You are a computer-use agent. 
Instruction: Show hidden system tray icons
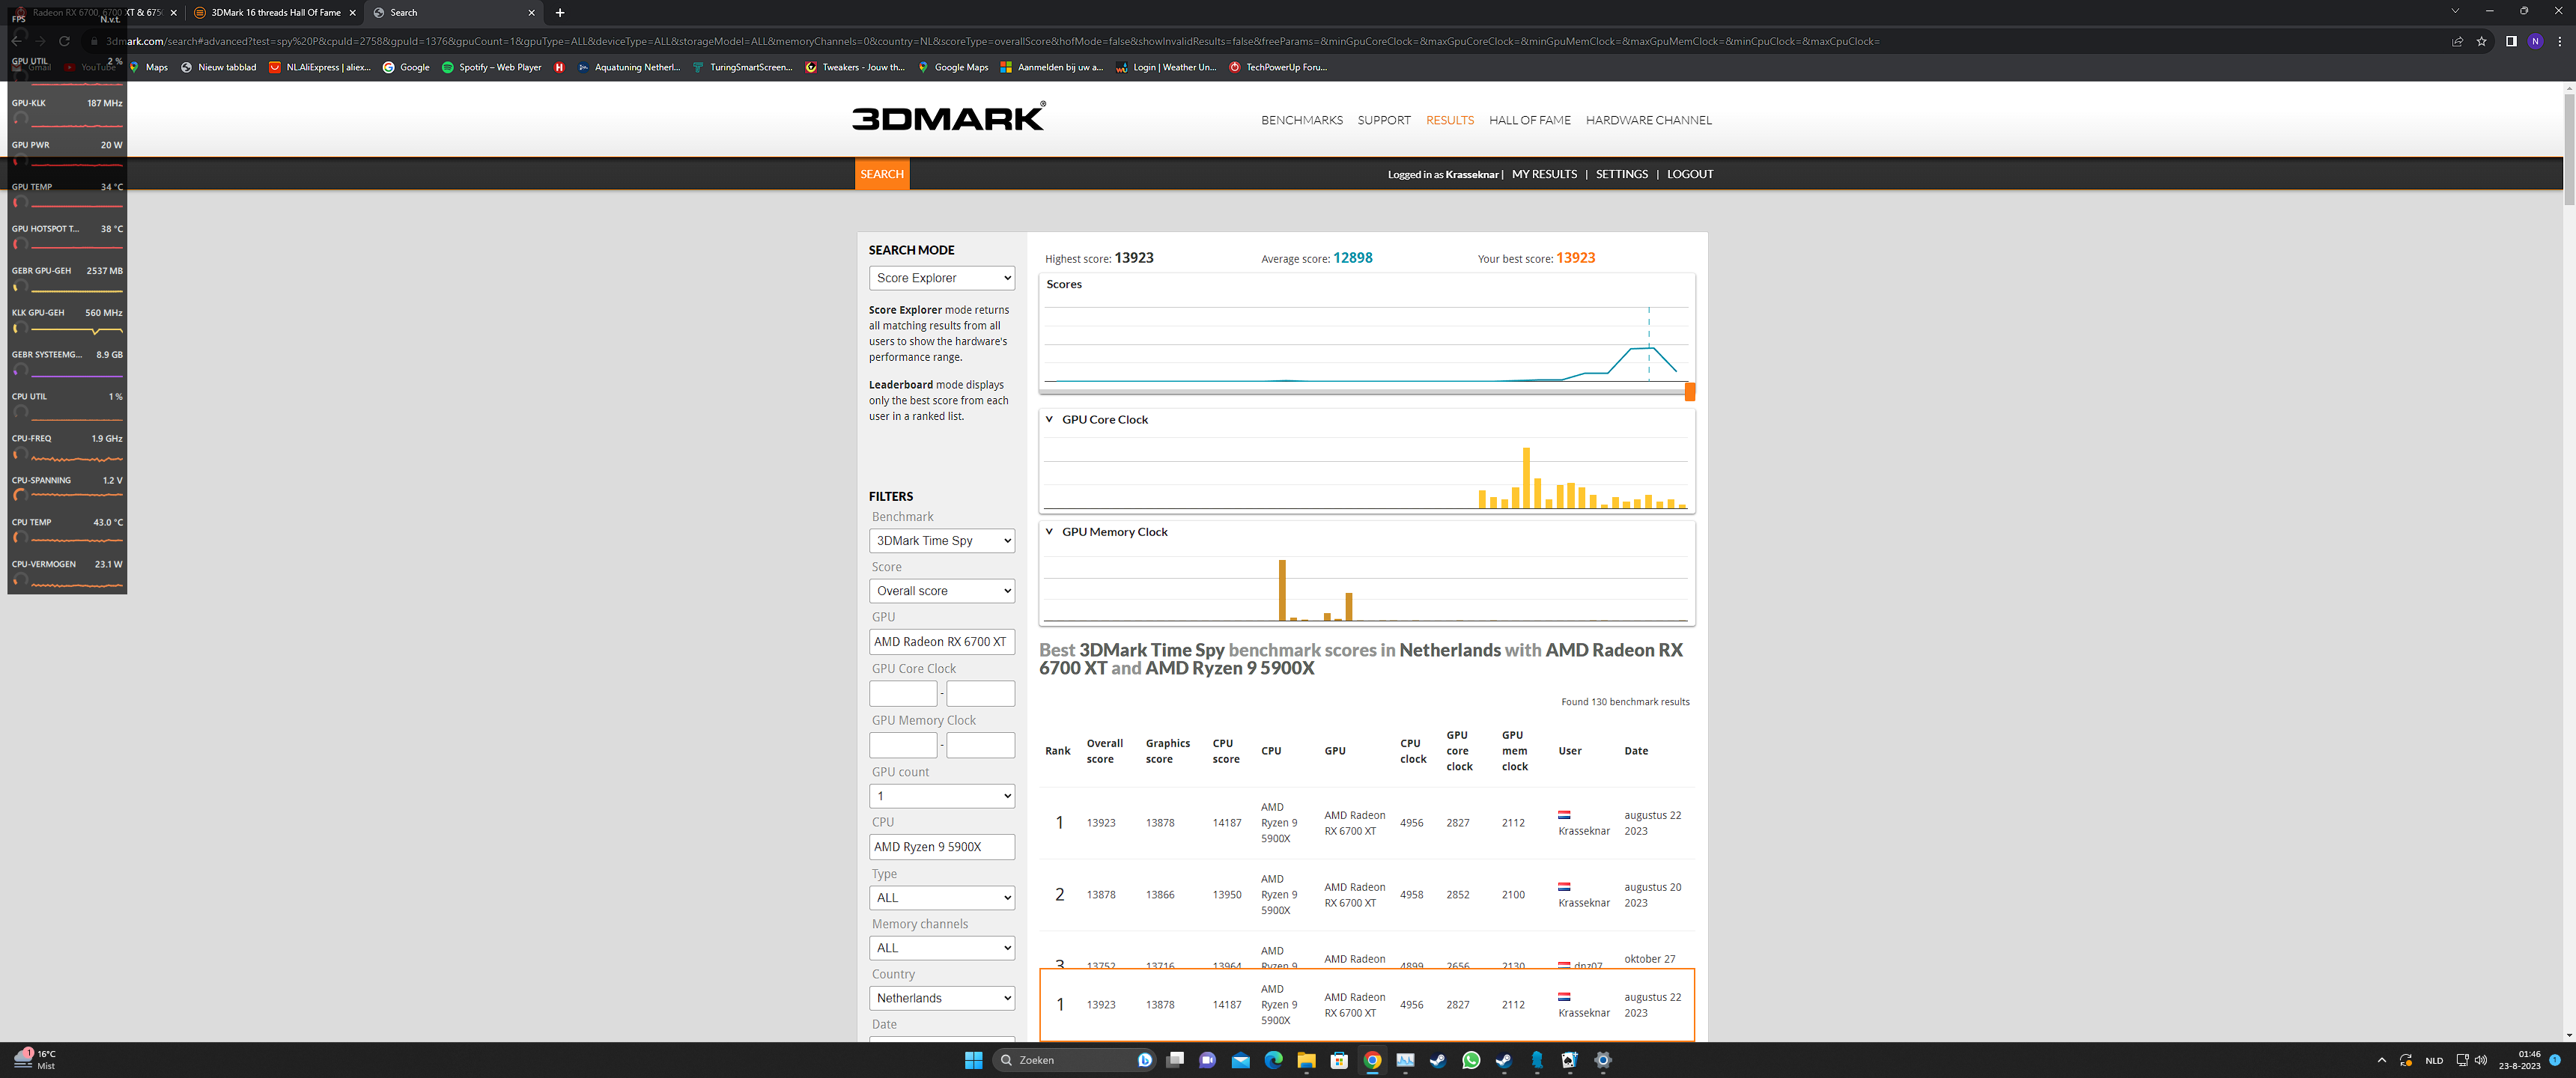pos(2381,1060)
